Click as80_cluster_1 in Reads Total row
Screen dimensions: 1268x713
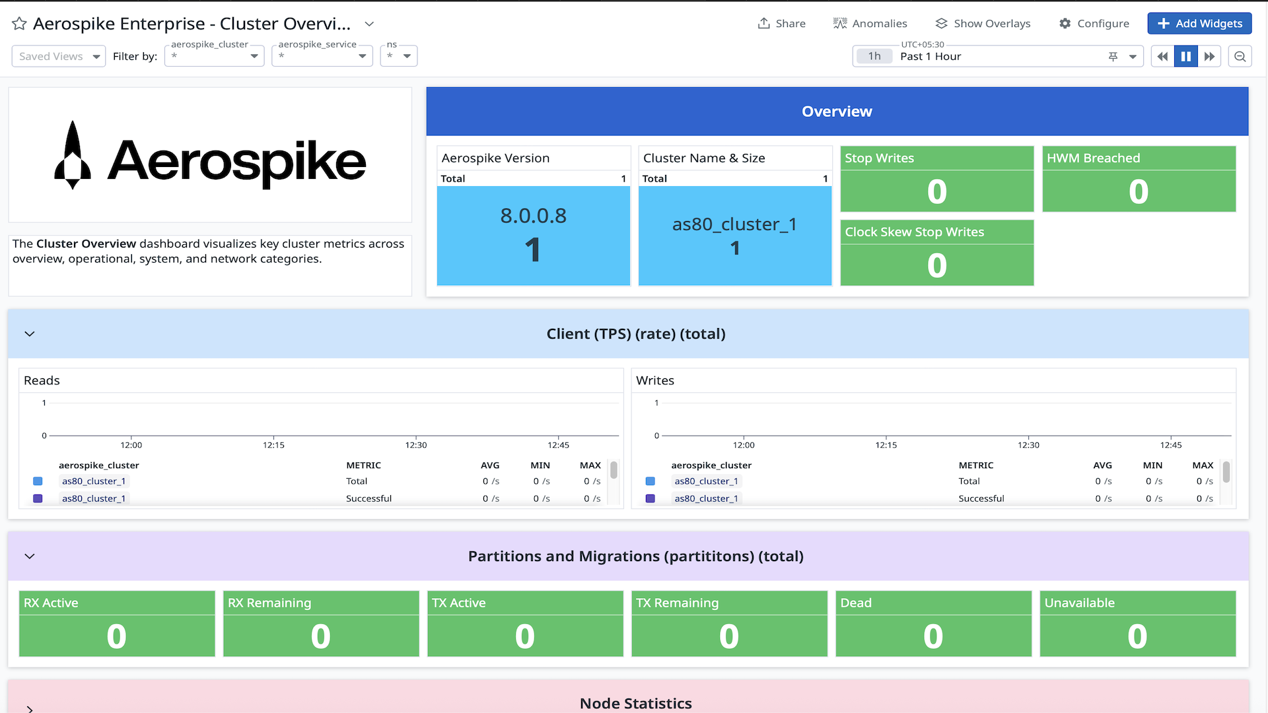click(x=94, y=481)
